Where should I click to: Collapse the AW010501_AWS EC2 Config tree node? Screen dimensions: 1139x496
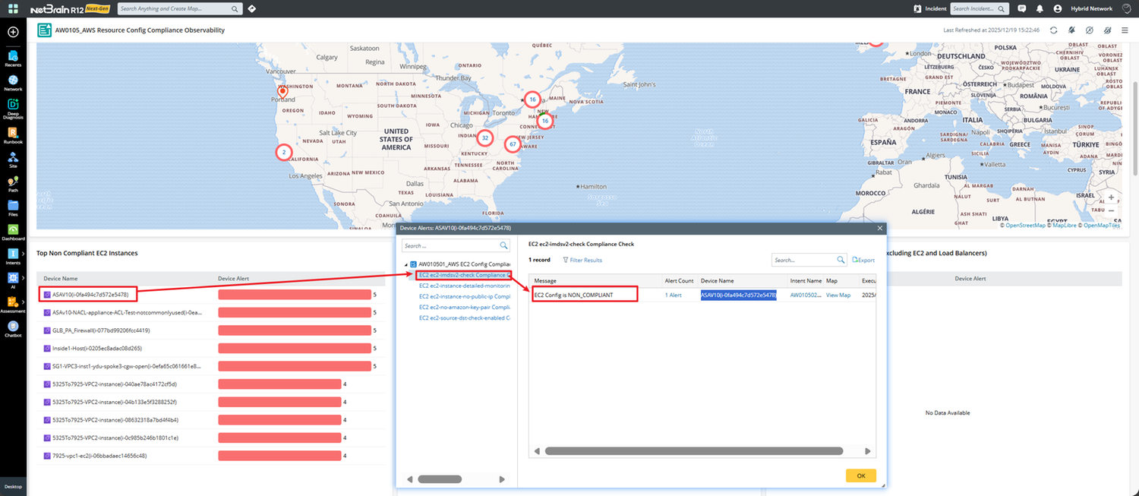click(x=406, y=264)
